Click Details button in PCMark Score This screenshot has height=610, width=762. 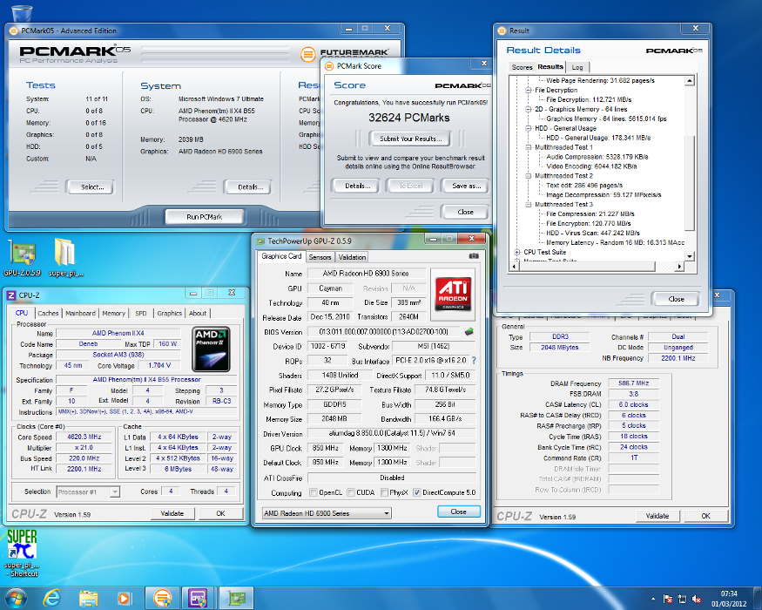pos(357,186)
